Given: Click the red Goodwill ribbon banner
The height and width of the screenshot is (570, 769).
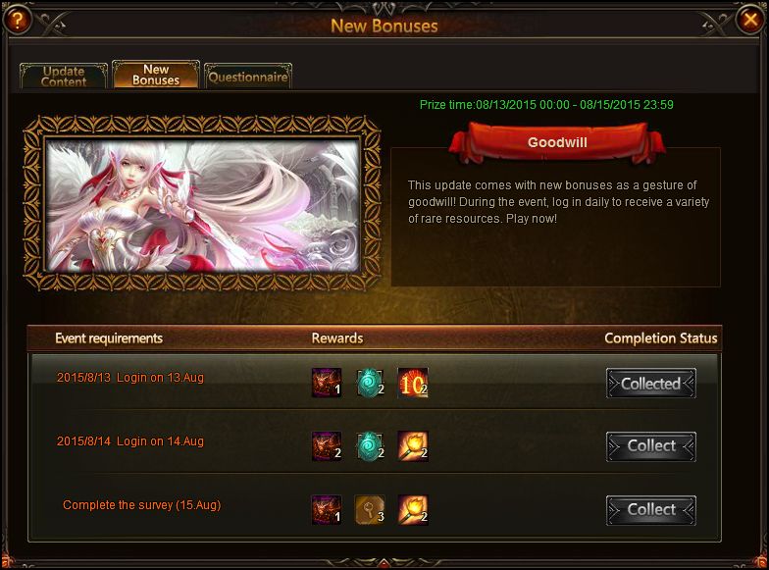Looking at the screenshot, I should (x=557, y=142).
